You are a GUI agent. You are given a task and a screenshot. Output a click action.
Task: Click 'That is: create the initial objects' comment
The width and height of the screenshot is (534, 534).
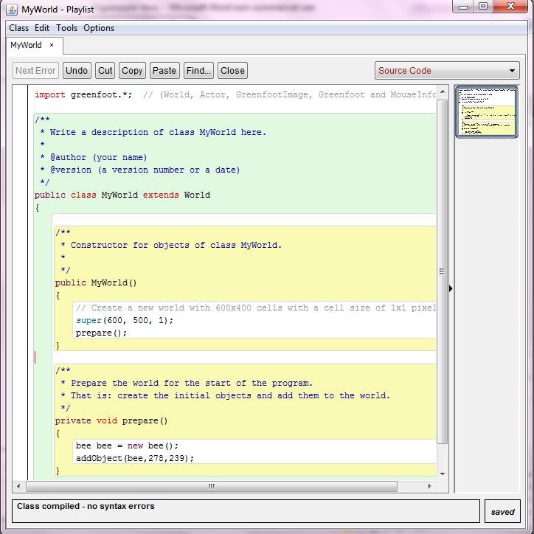[225, 396]
